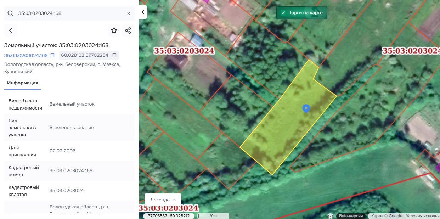Select the Землепользование value
Viewport: 440px width, 219px height.
(x=72, y=127)
